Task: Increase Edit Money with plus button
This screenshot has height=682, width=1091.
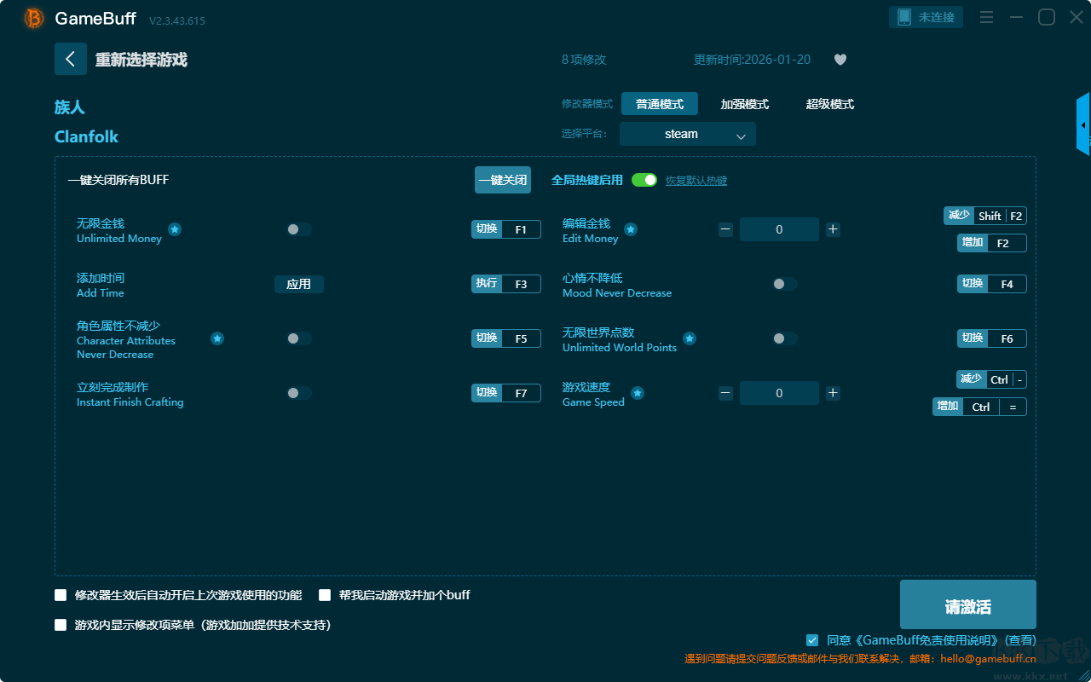Action: click(x=834, y=229)
